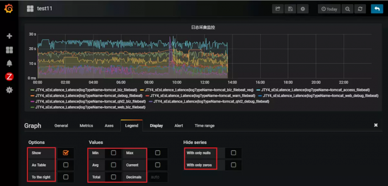Screen dimensions: 388x186
Task: Switch to the Axes tab
Action: (109, 126)
